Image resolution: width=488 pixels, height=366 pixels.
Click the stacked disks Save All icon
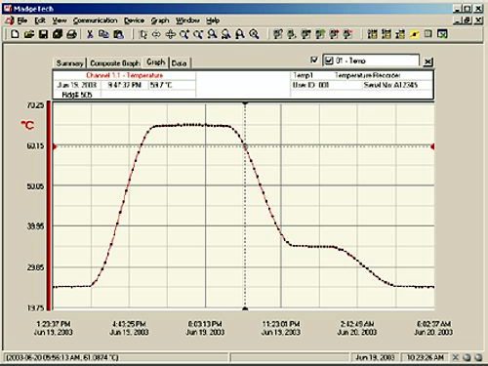[x=58, y=34]
